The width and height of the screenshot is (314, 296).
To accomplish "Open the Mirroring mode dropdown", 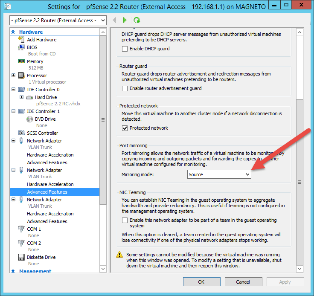I will 219,174.
